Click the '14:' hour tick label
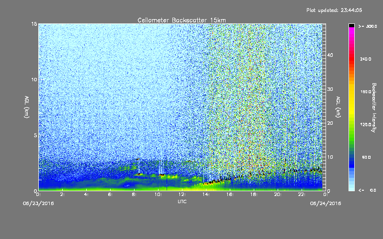The height and width of the screenshot is (239, 383). tap(206, 195)
